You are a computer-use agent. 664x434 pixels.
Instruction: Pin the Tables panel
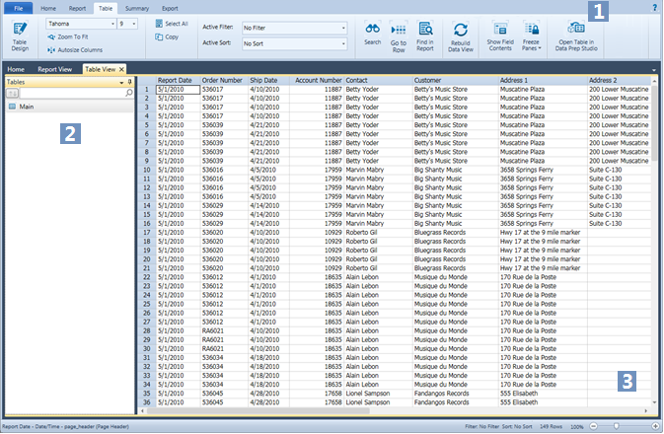130,82
